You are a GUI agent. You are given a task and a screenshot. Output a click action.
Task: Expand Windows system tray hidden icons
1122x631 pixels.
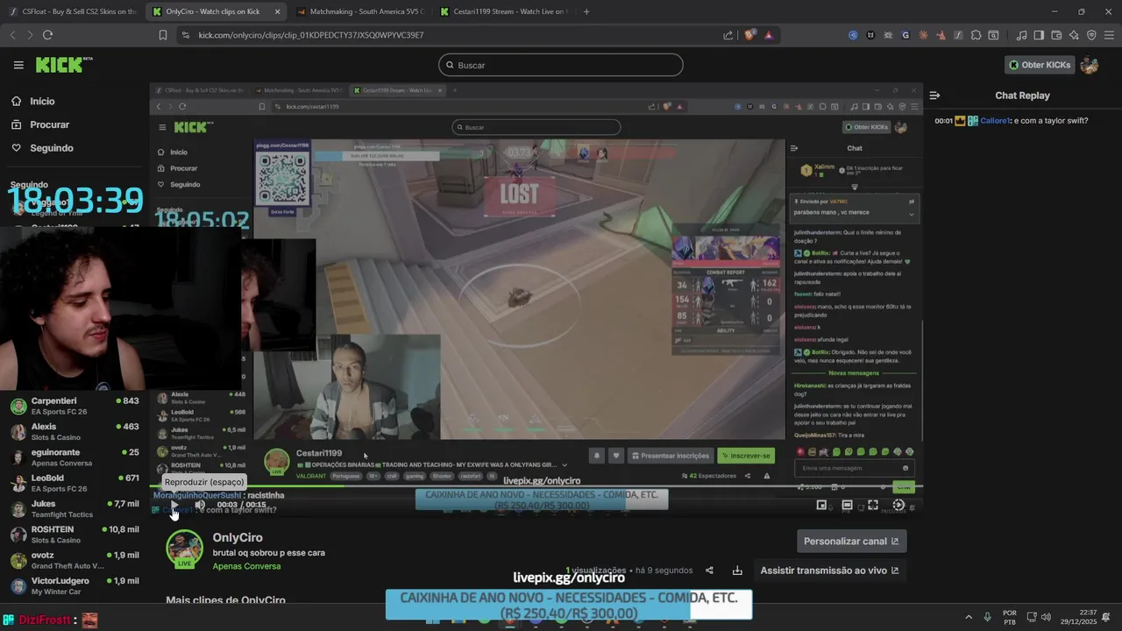click(969, 616)
